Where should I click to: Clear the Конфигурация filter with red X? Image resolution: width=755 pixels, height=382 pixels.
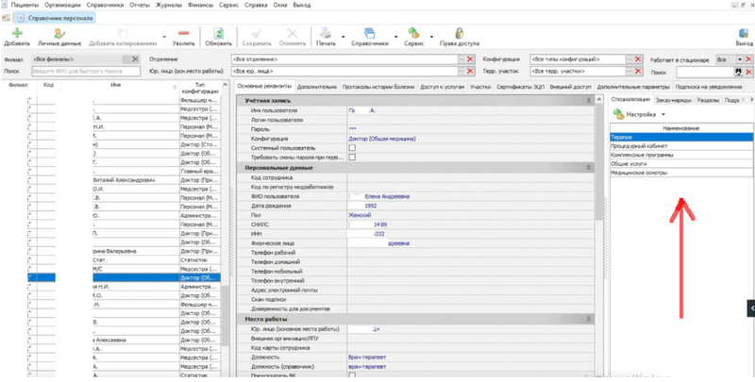point(639,59)
